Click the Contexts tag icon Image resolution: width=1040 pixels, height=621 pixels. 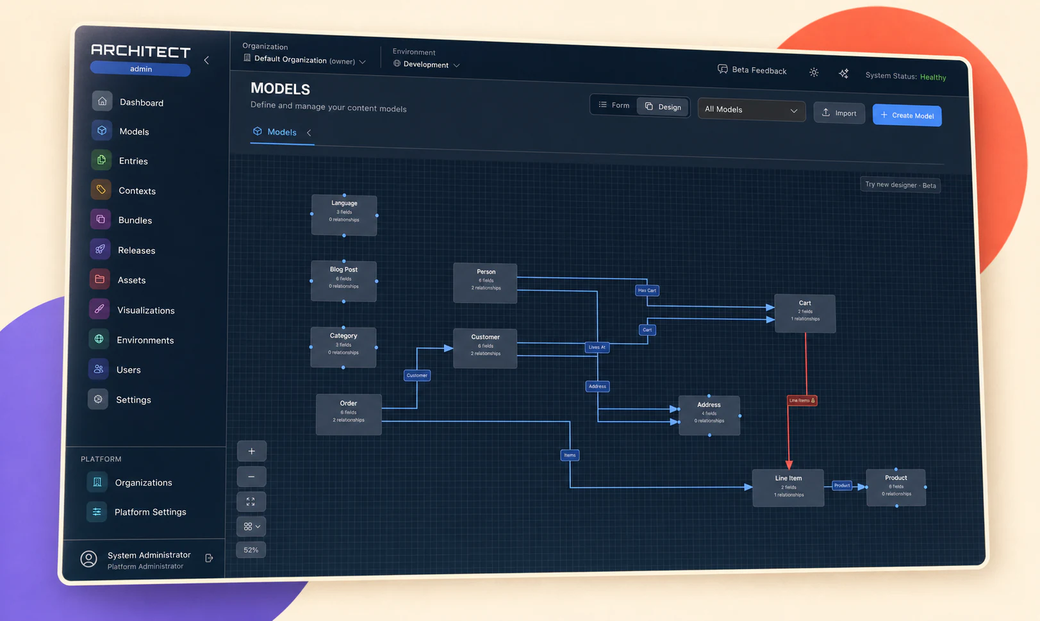click(101, 190)
